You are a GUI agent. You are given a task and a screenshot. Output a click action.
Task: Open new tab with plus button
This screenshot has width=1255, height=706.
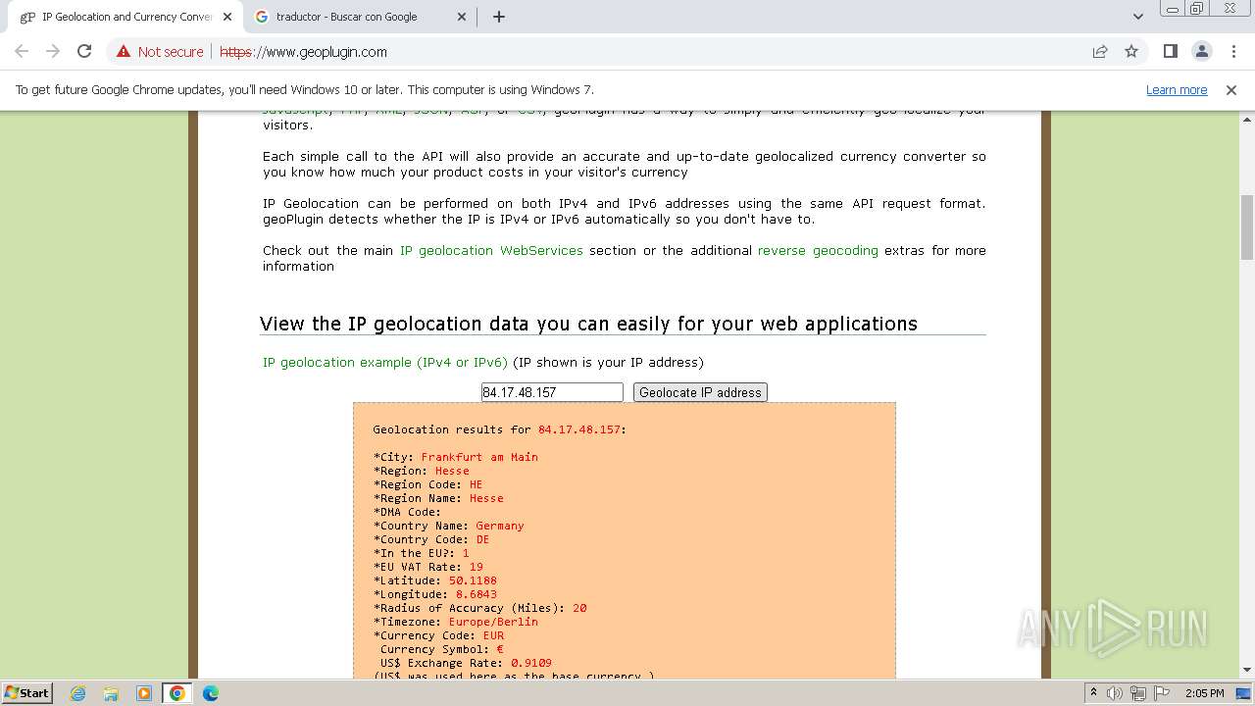pos(499,17)
